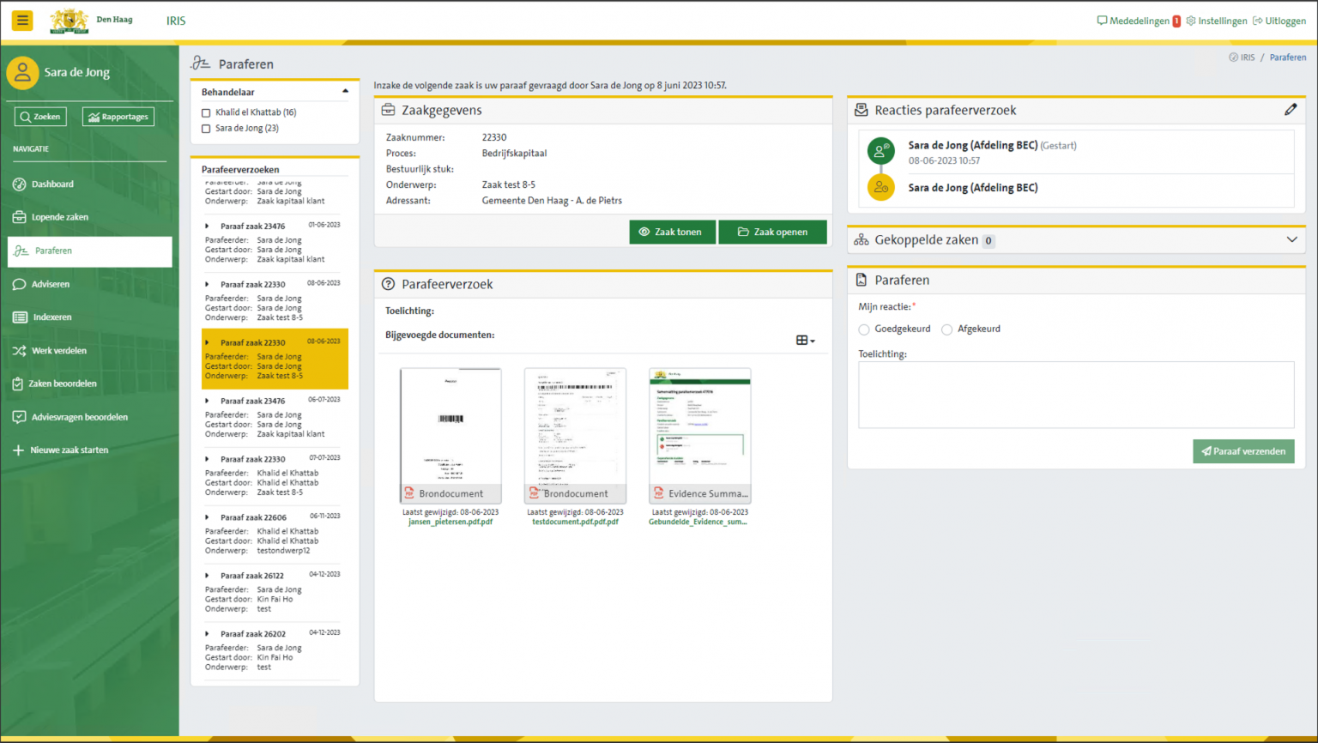Click testdocument.pdf.pdf file link

point(575,522)
